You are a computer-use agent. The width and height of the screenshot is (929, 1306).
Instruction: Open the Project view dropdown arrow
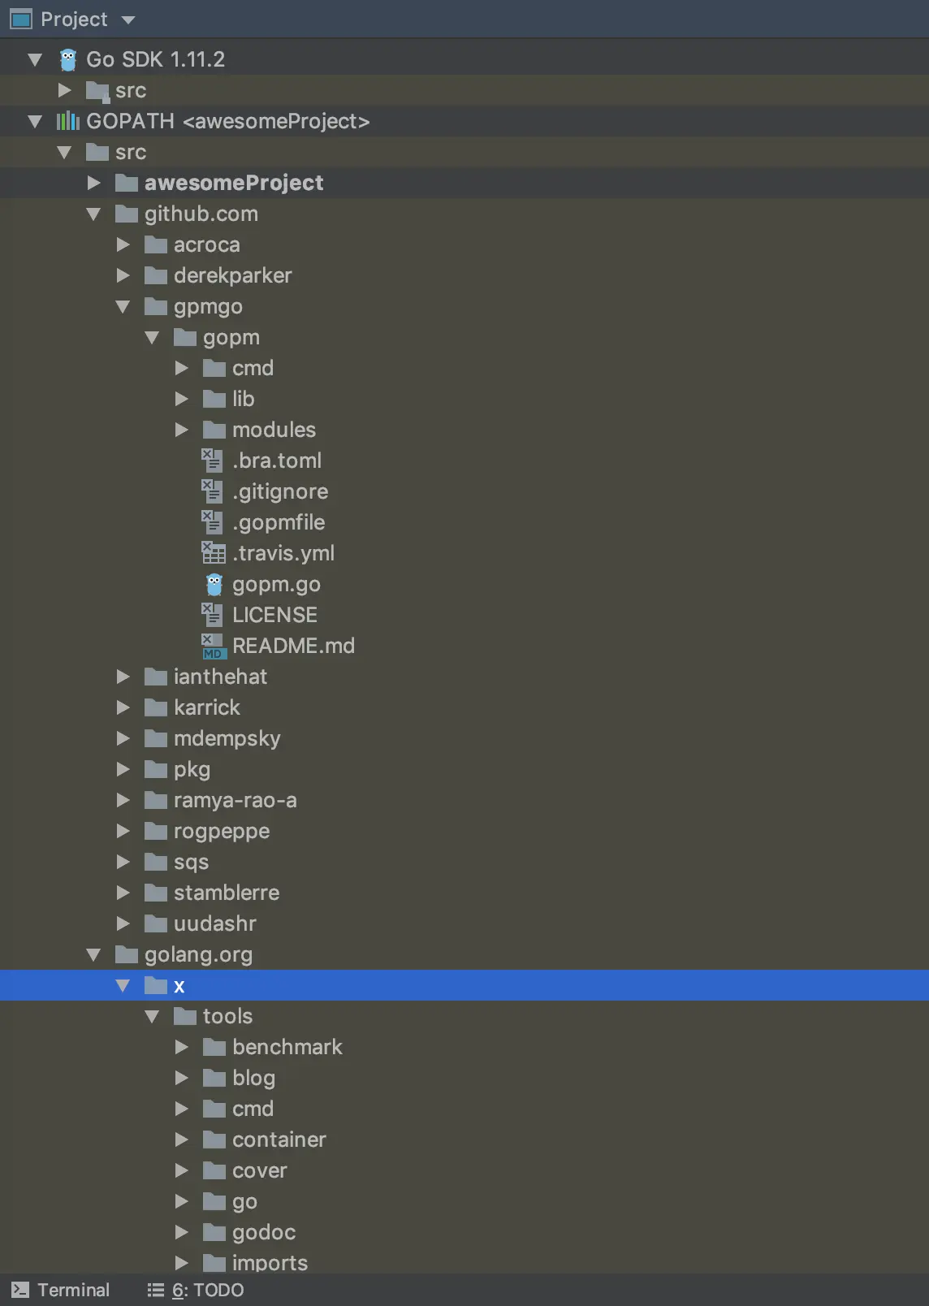pyautogui.click(x=128, y=19)
